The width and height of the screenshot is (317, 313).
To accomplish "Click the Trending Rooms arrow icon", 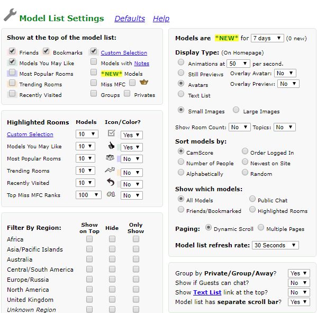I will tap(110, 170).
